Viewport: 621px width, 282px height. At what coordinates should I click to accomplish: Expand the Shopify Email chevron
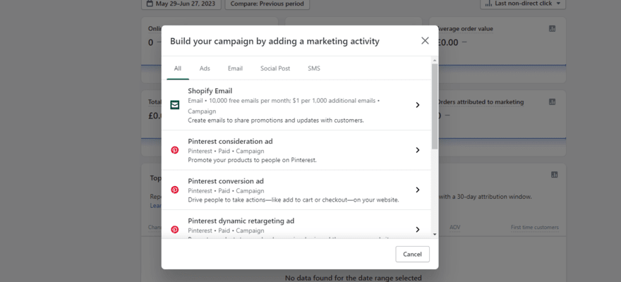pos(418,105)
